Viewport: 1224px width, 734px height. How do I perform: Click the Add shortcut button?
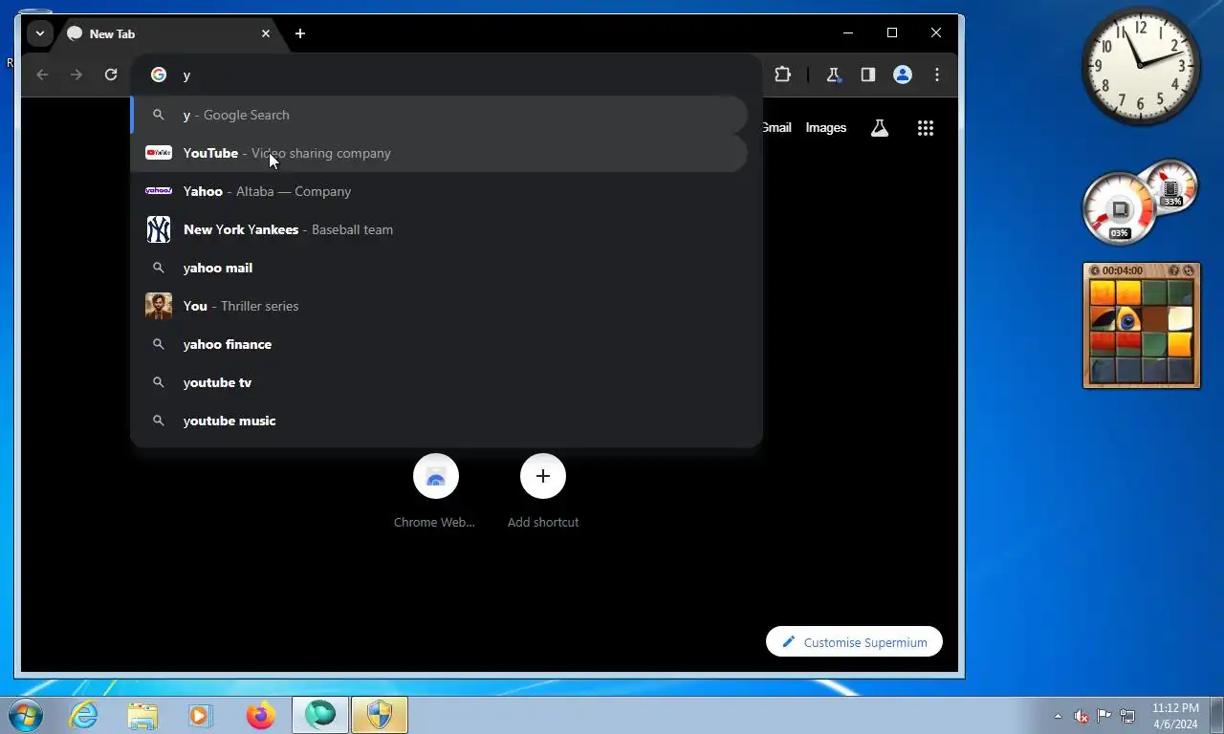click(x=543, y=491)
